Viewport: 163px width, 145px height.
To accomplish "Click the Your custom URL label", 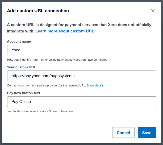I will coord(21,67).
